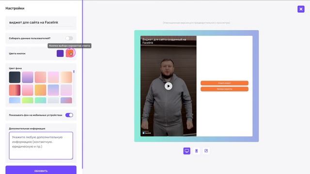Select the salmon pink background swatch in first row
Image resolution: width=310 pixels, height=174 pixels.
pyautogui.click(x=40, y=77)
